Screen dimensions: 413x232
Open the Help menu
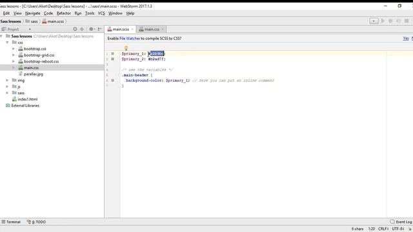(130, 13)
